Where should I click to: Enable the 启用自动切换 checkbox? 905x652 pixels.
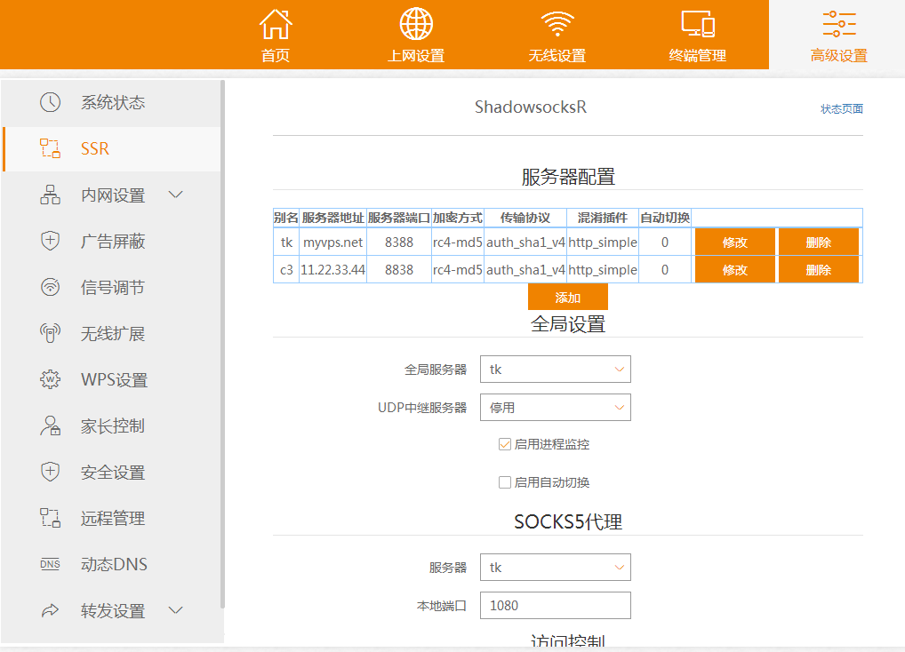(x=504, y=482)
